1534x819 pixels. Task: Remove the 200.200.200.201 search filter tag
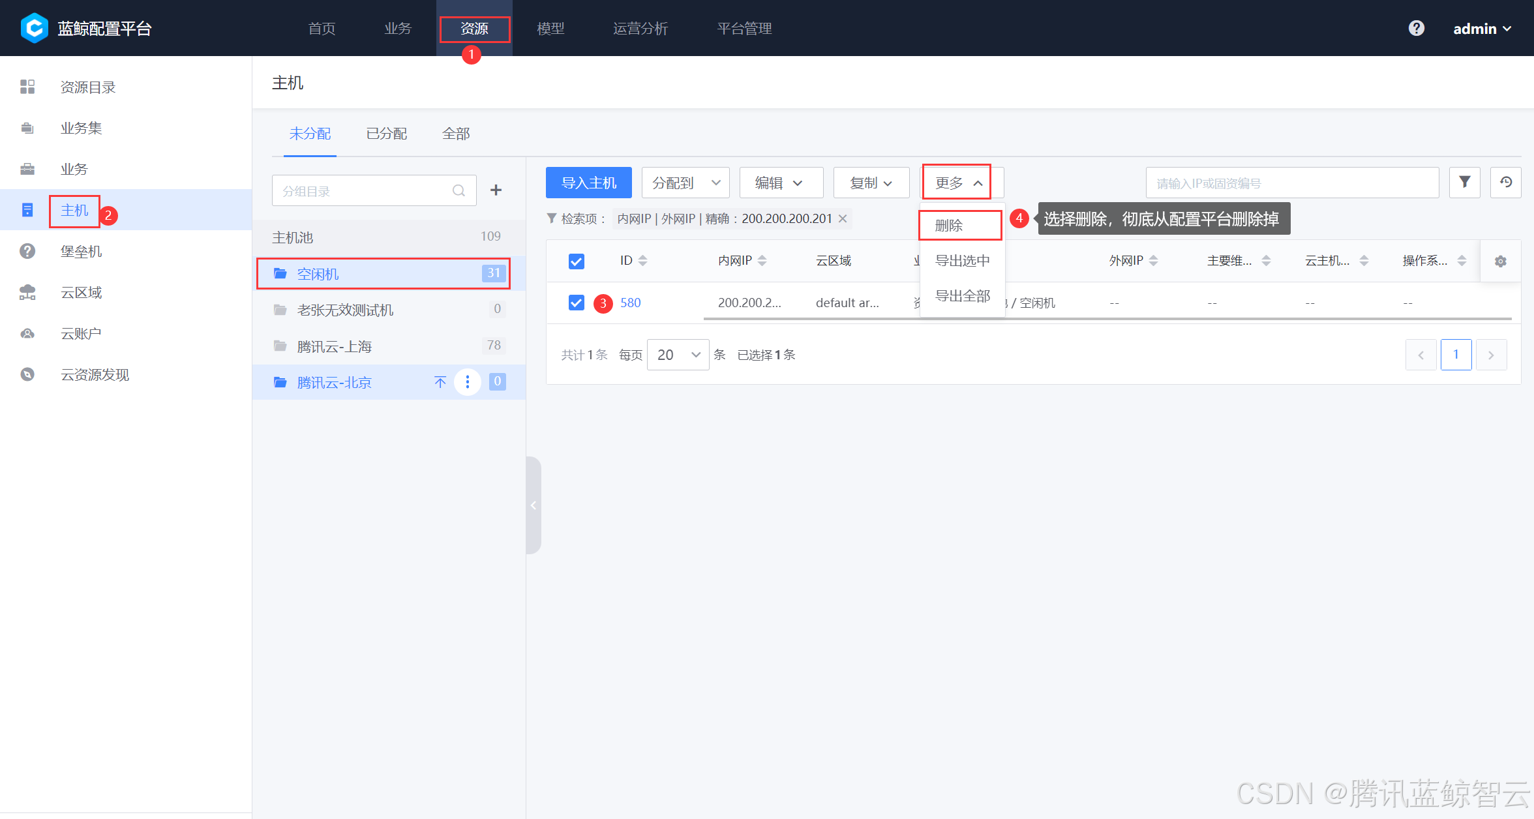[x=843, y=218]
